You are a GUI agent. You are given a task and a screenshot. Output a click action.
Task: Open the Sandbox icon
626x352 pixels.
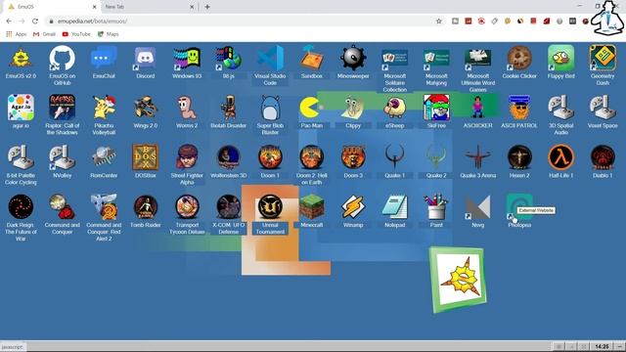coord(311,59)
